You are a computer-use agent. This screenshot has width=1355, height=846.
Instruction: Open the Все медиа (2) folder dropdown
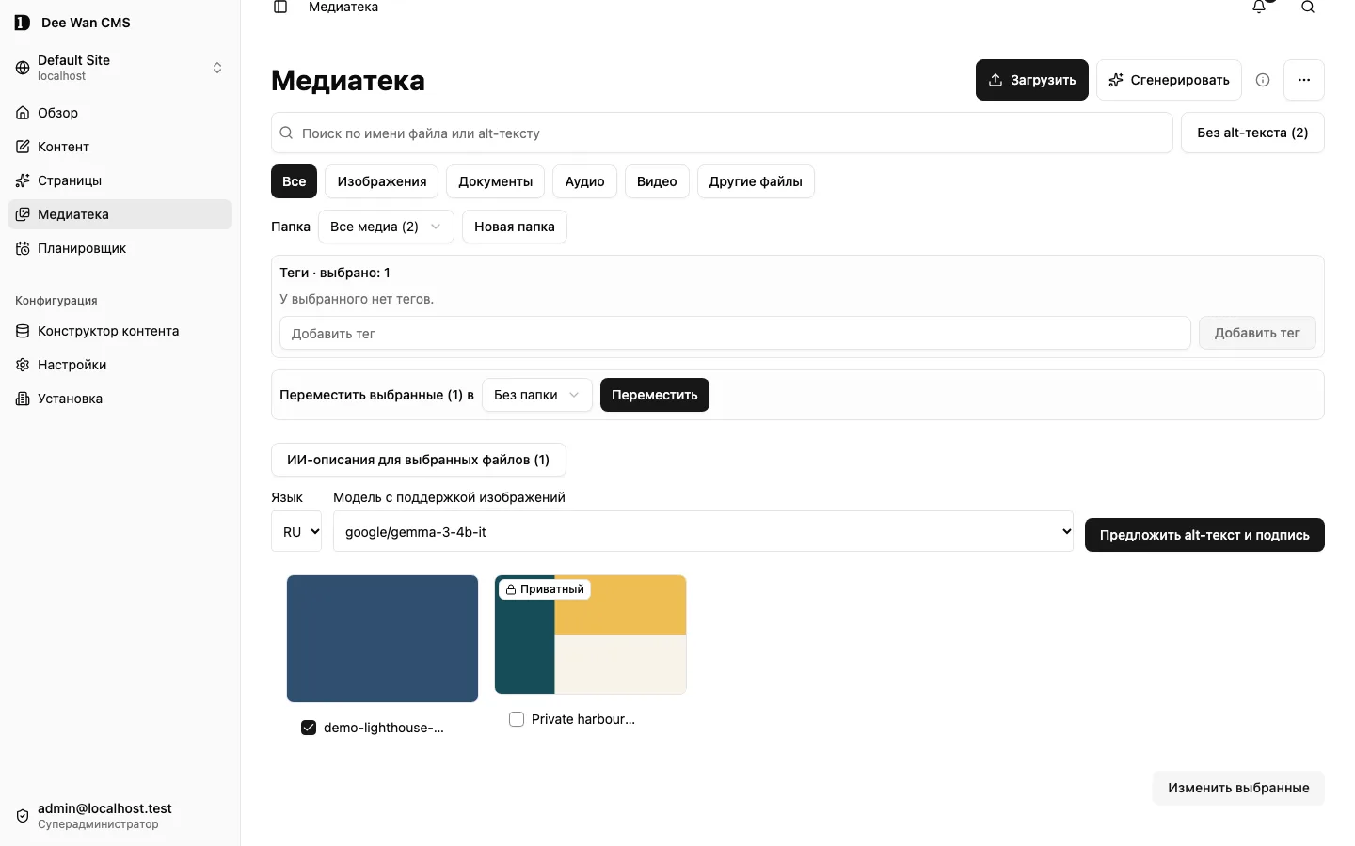[386, 227]
